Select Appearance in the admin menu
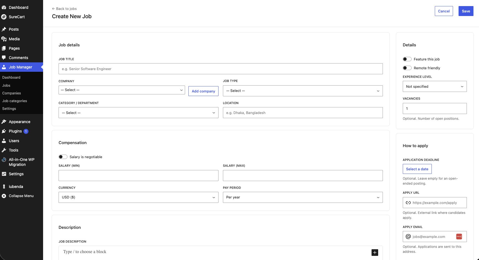Screen dimensions: 479x260 (x=20, y=122)
